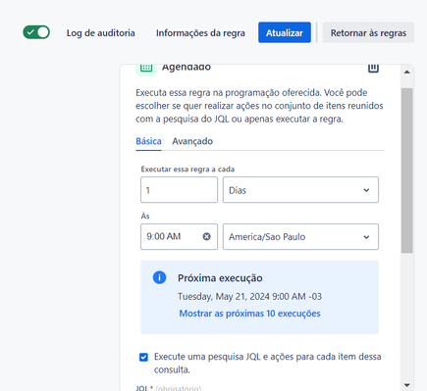Delete the Agendado trigger with trash icon
427x391 pixels.
coord(373,69)
